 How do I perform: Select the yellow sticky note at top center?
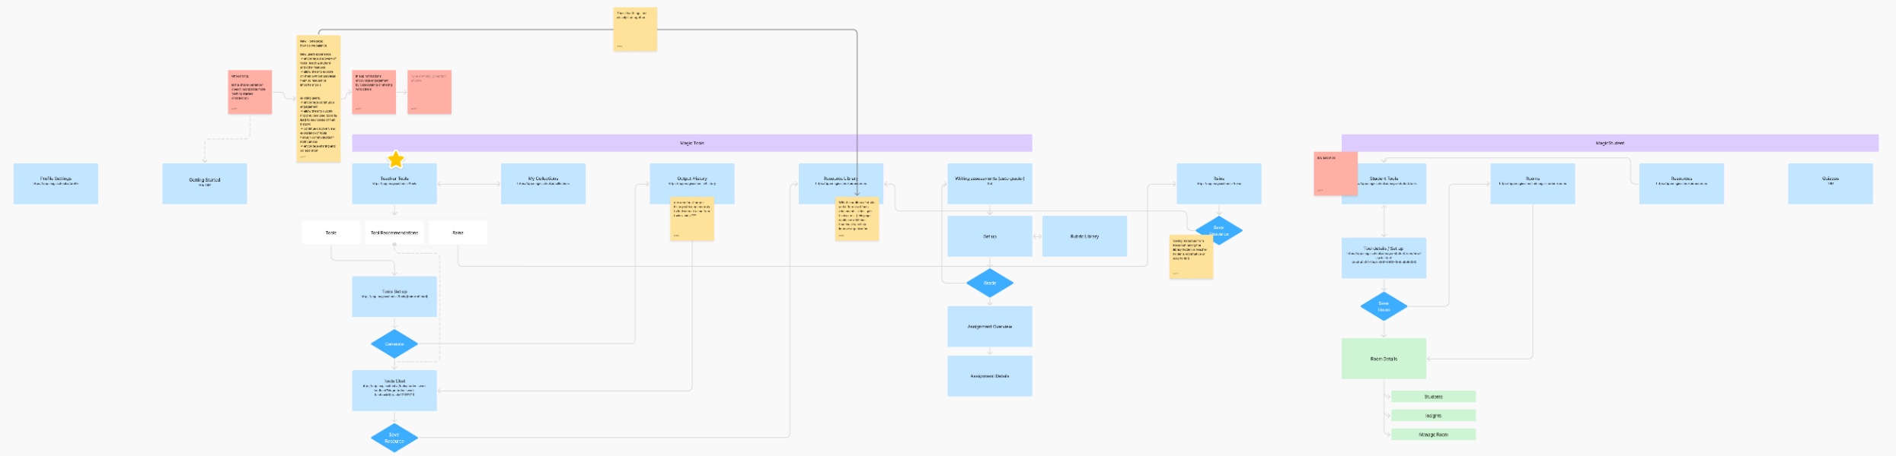click(635, 30)
